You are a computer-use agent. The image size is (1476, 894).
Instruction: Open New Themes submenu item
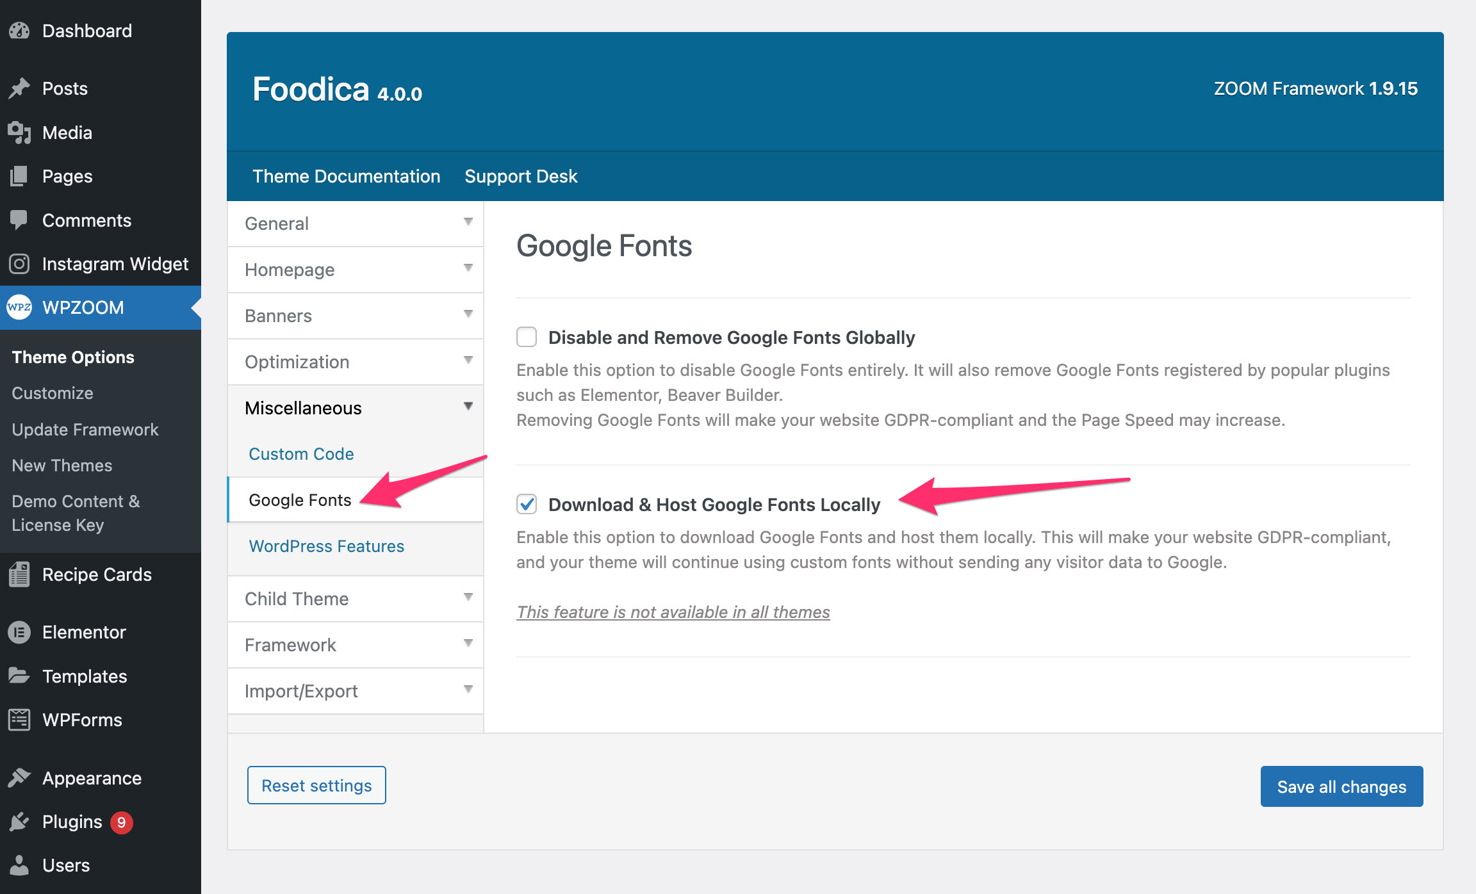tap(62, 466)
